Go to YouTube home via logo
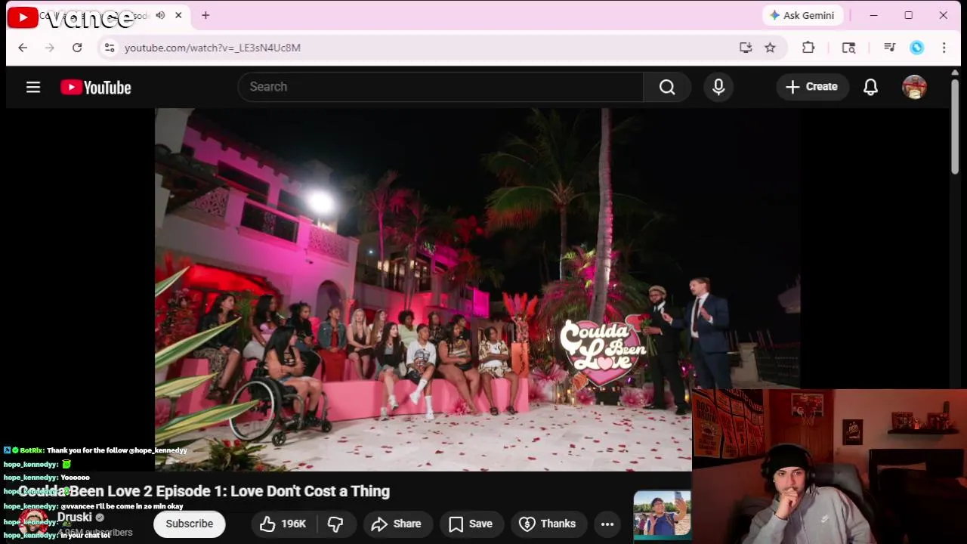 click(x=96, y=88)
